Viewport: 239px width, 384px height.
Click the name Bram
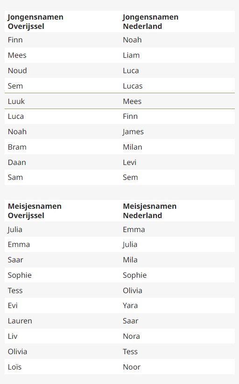coord(17,147)
